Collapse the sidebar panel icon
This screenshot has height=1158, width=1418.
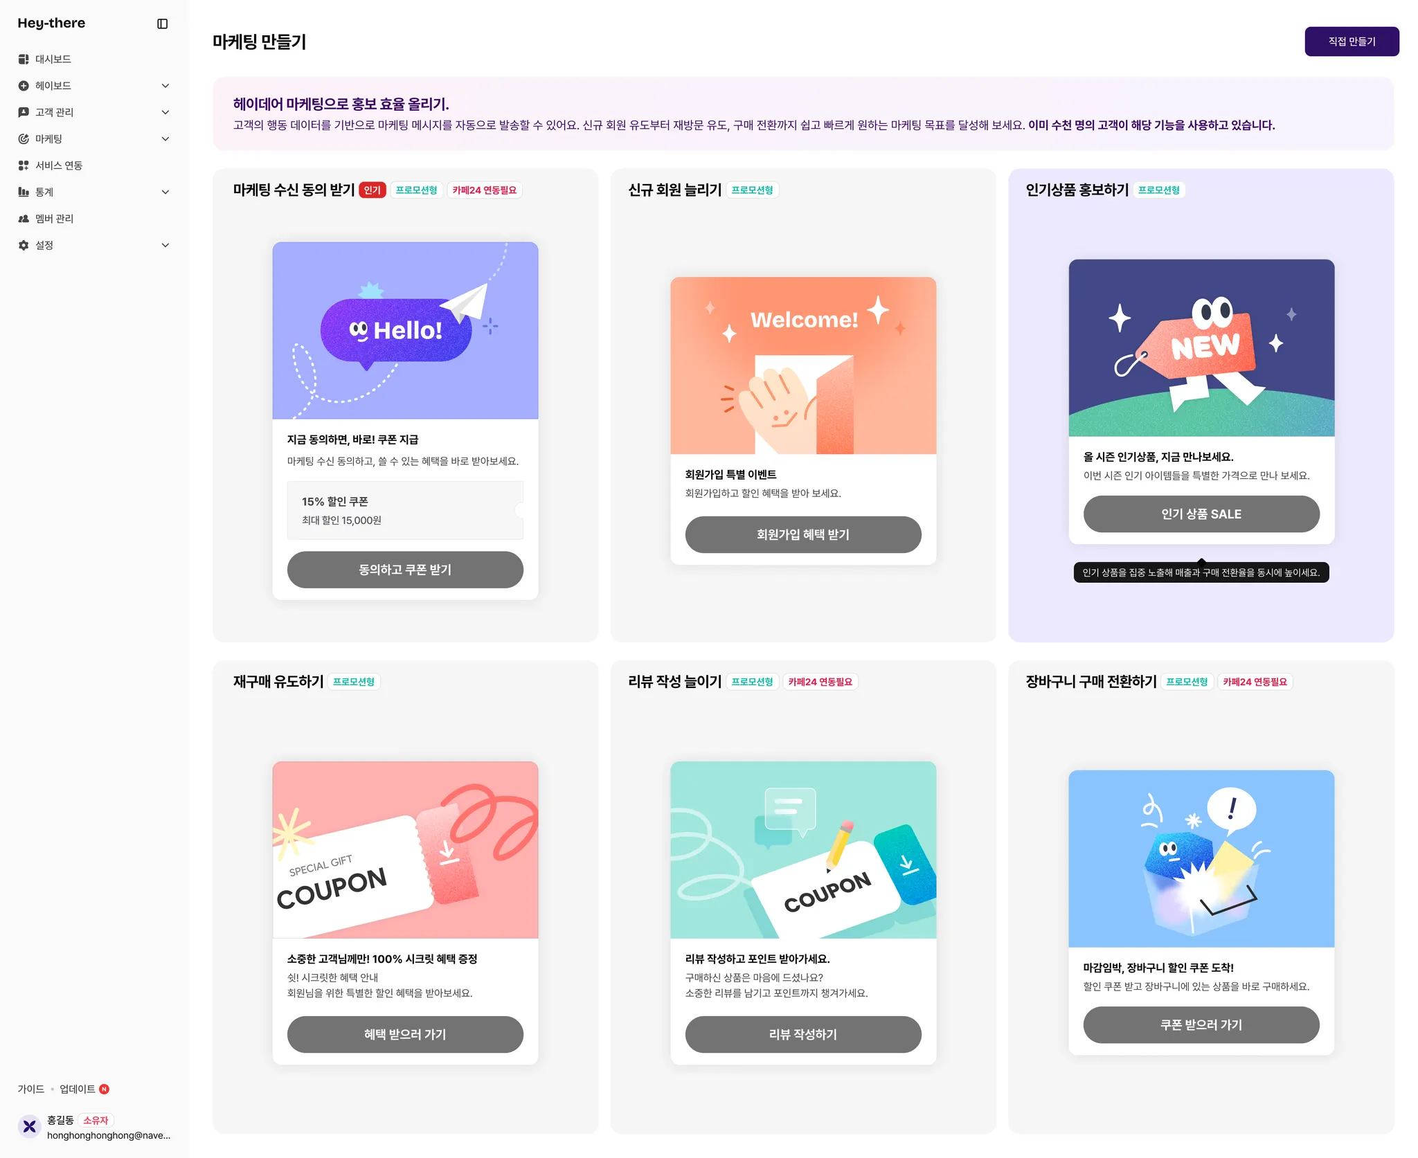[x=163, y=24]
